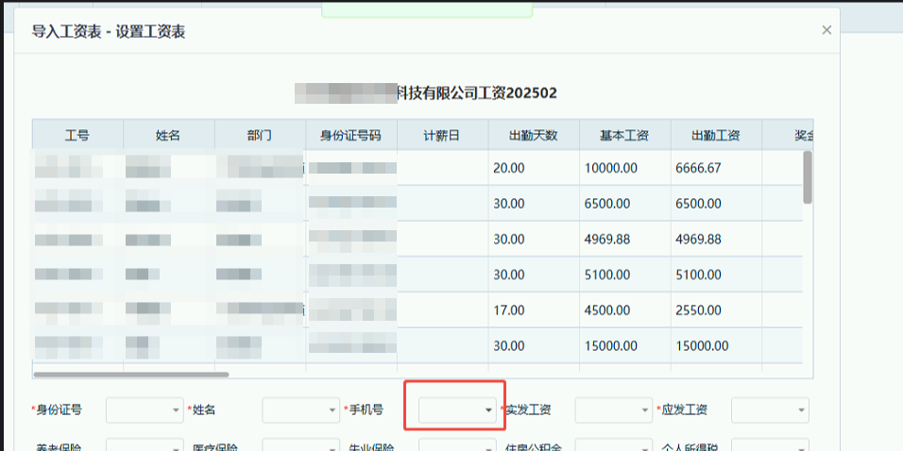Close the 导入工资表 dialog

[x=826, y=30]
